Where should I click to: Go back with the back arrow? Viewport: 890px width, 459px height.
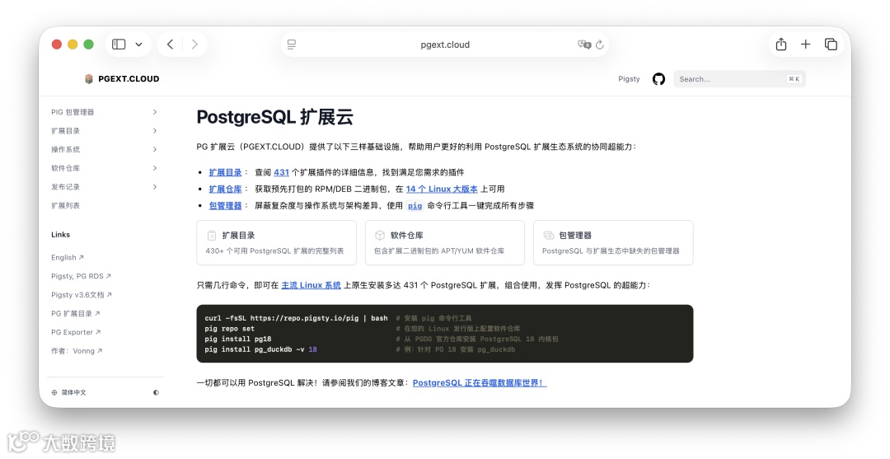point(170,44)
